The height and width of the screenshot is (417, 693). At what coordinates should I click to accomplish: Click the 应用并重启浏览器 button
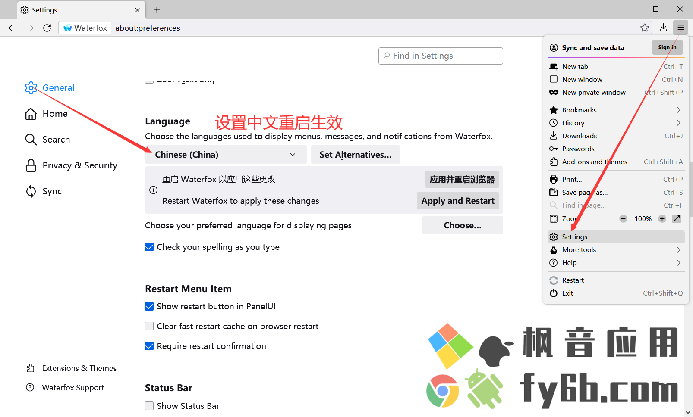pos(462,179)
